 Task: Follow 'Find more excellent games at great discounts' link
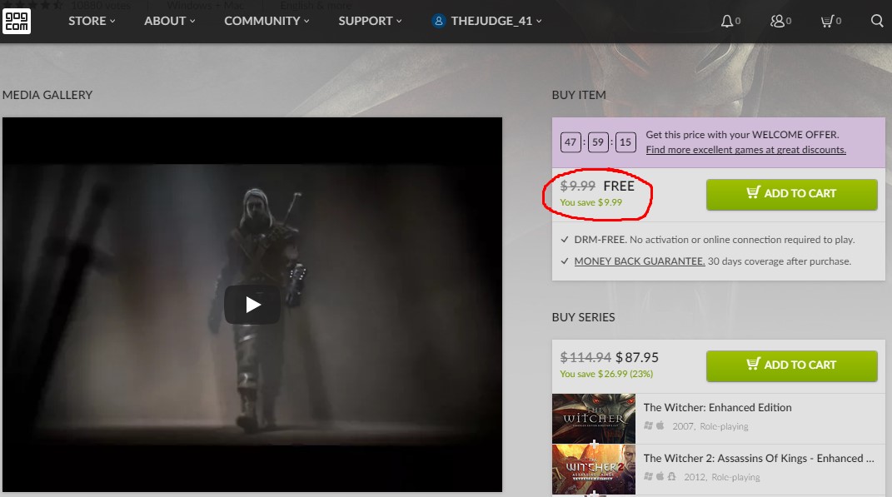click(x=745, y=150)
